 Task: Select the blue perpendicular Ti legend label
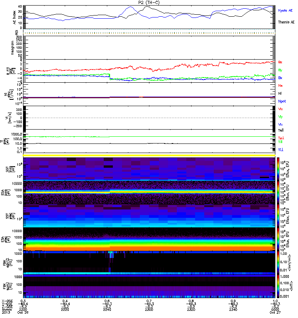[281, 150]
